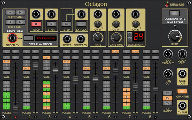Click the Start play button
Image resolution: width=192 pixels, height=120 pixels.
51,24
